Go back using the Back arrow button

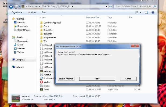[x=11, y=6]
